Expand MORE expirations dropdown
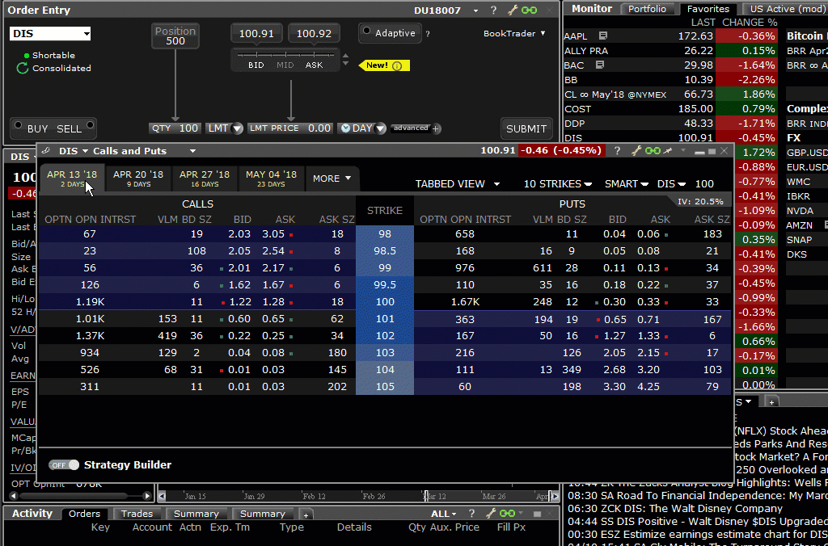This screenshot has height=546, width=828. click(x=332, y=178)
